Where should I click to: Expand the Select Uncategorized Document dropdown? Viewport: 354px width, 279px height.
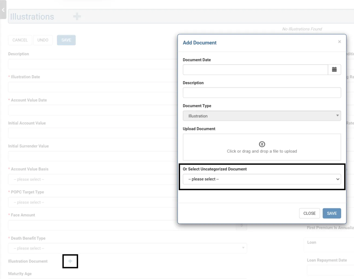262,179
